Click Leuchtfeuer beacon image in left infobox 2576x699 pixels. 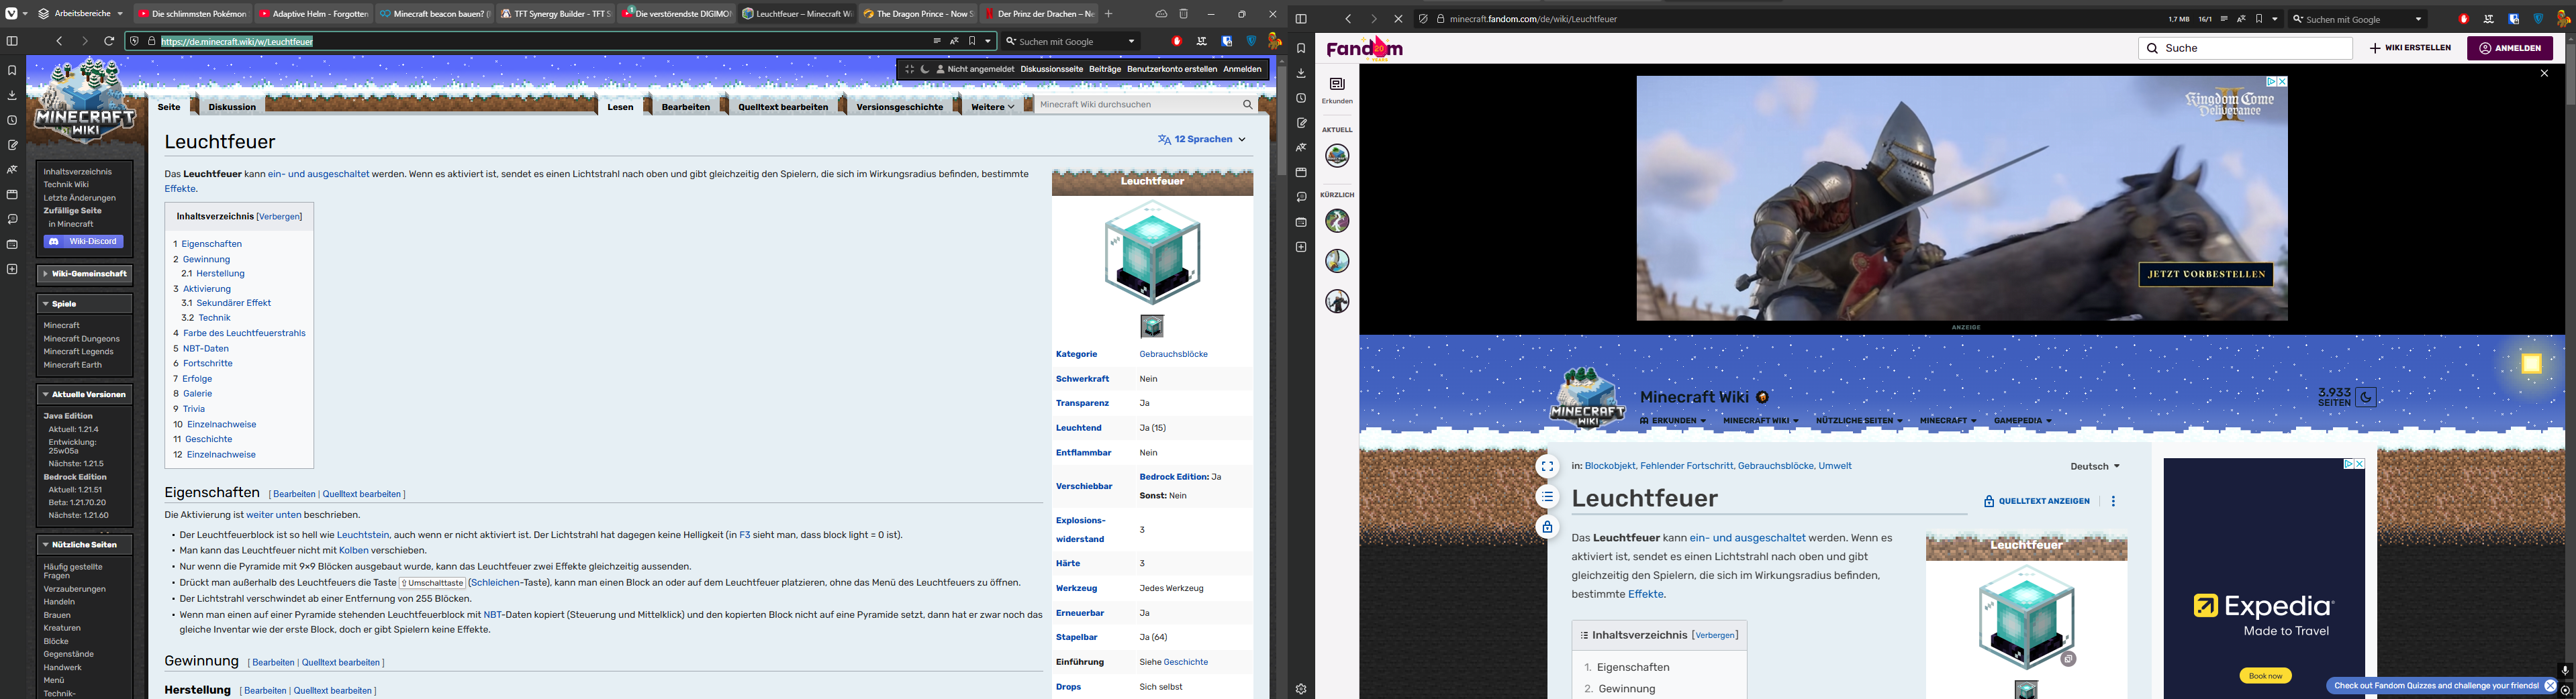point(1152,253)
